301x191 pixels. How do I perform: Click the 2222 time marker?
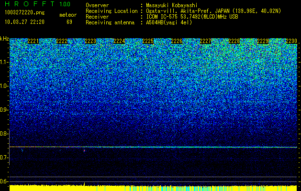coord(62,41)
